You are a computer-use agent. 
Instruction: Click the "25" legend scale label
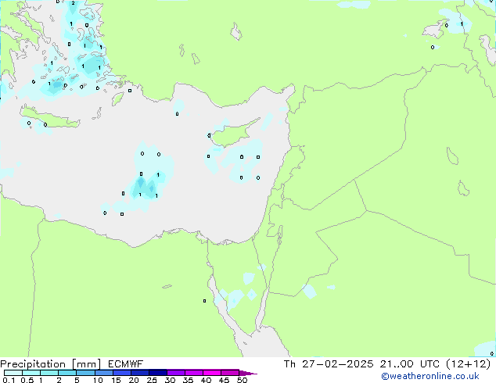[x=152, y=380]
